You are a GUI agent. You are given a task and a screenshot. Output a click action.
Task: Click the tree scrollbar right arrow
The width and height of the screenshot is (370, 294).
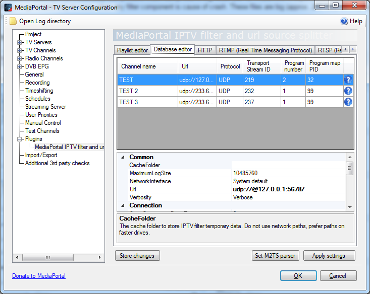[x=100, y=257]
